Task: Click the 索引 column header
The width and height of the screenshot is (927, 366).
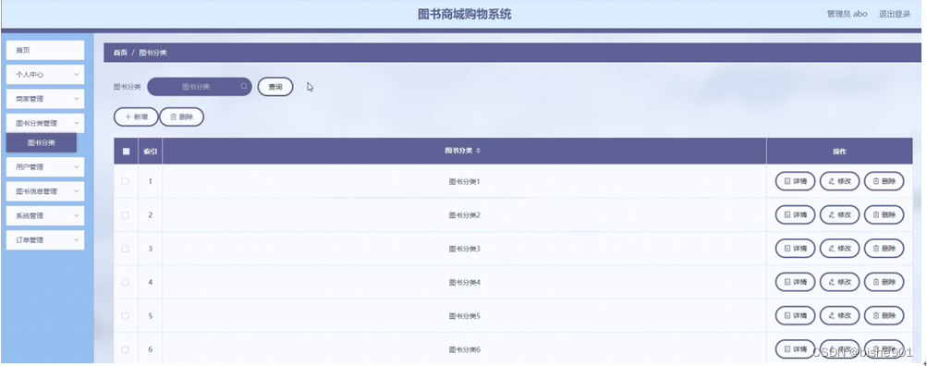Action: (150, 152)
